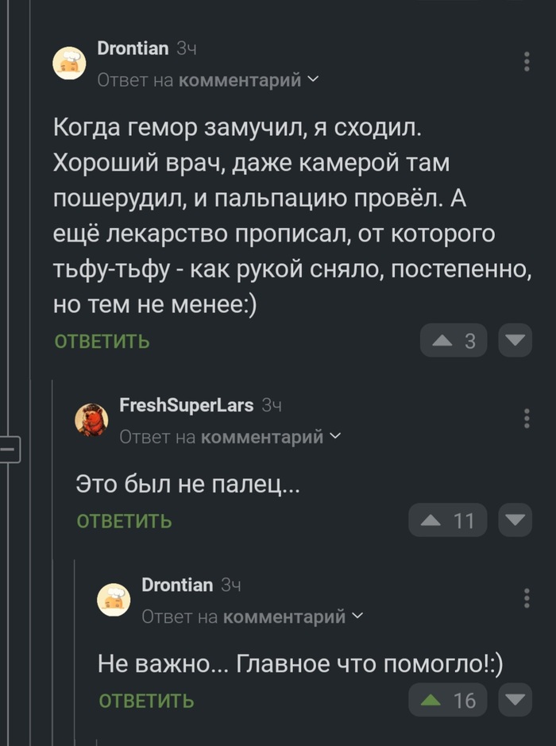
Task: Downvote the bottom Drontian comment
Action: click(515, 700)
